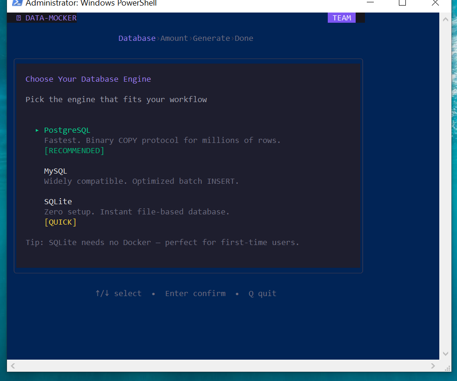Select the Amount breadcrumb step
The width and height of the screenshot is (457, 381).
(174, 38)
